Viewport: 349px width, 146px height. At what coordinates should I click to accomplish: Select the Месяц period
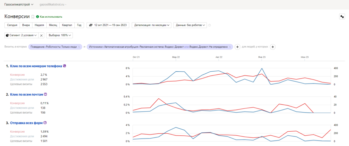(x=53, y=25)
